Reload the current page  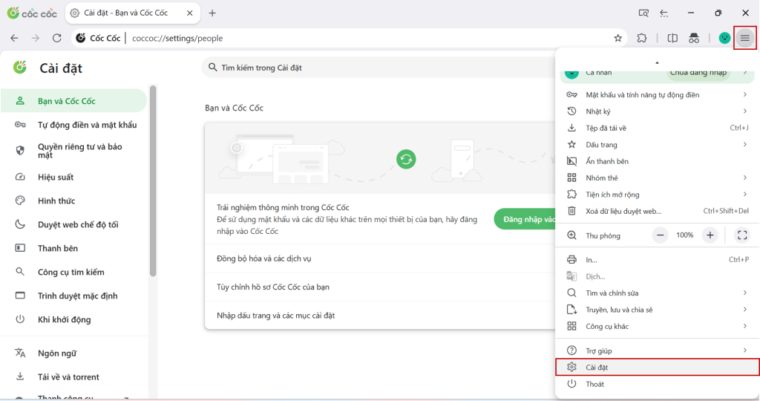click(56, 38)
